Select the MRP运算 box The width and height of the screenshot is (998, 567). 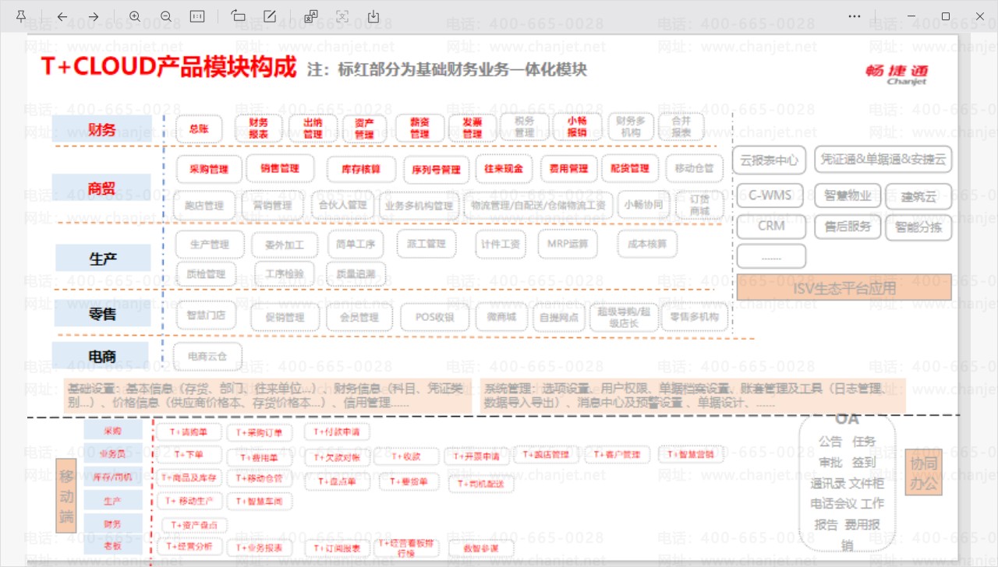click(568, 245)
